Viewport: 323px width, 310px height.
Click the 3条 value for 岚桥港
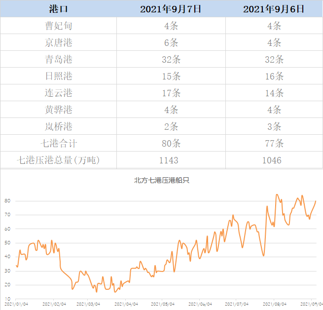click(274, 126)
